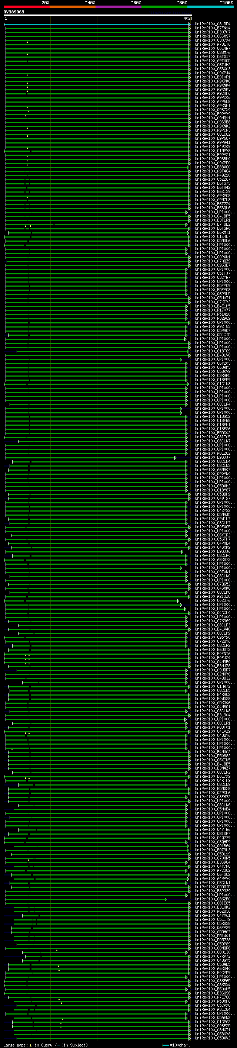Click the UniRef100_A2I3Z8 label
This screenshot has width=237, height=1048.
[212, 596]
